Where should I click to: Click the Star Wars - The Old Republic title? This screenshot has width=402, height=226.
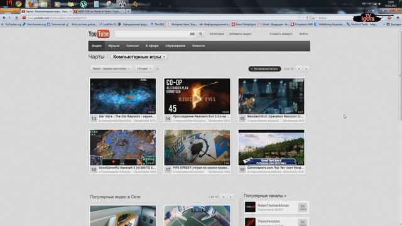pos(127,116)
